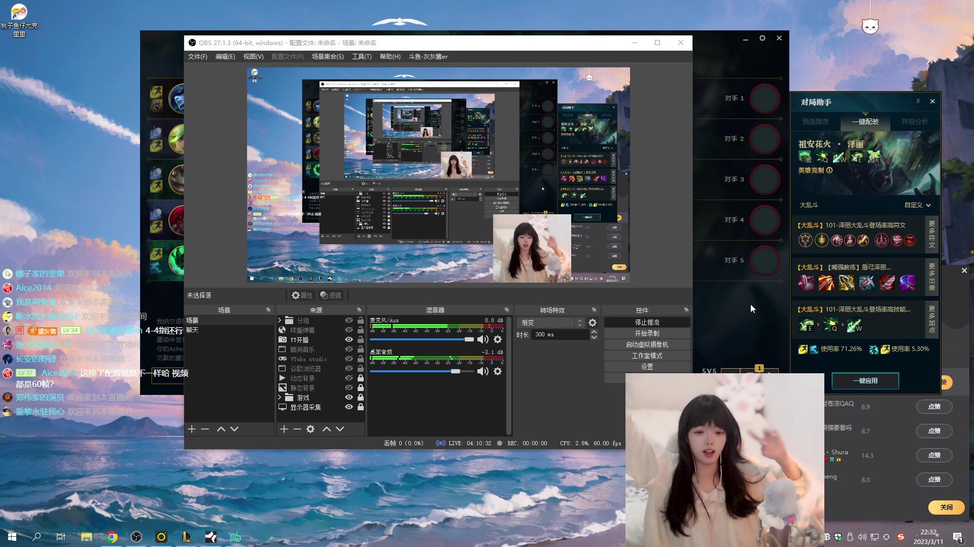Decrease transition duration with down arrow
Image resolution: width=974 pixels, height=547 pixels.
pos(594,337)
